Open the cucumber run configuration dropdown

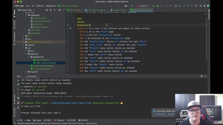(143, 6)
